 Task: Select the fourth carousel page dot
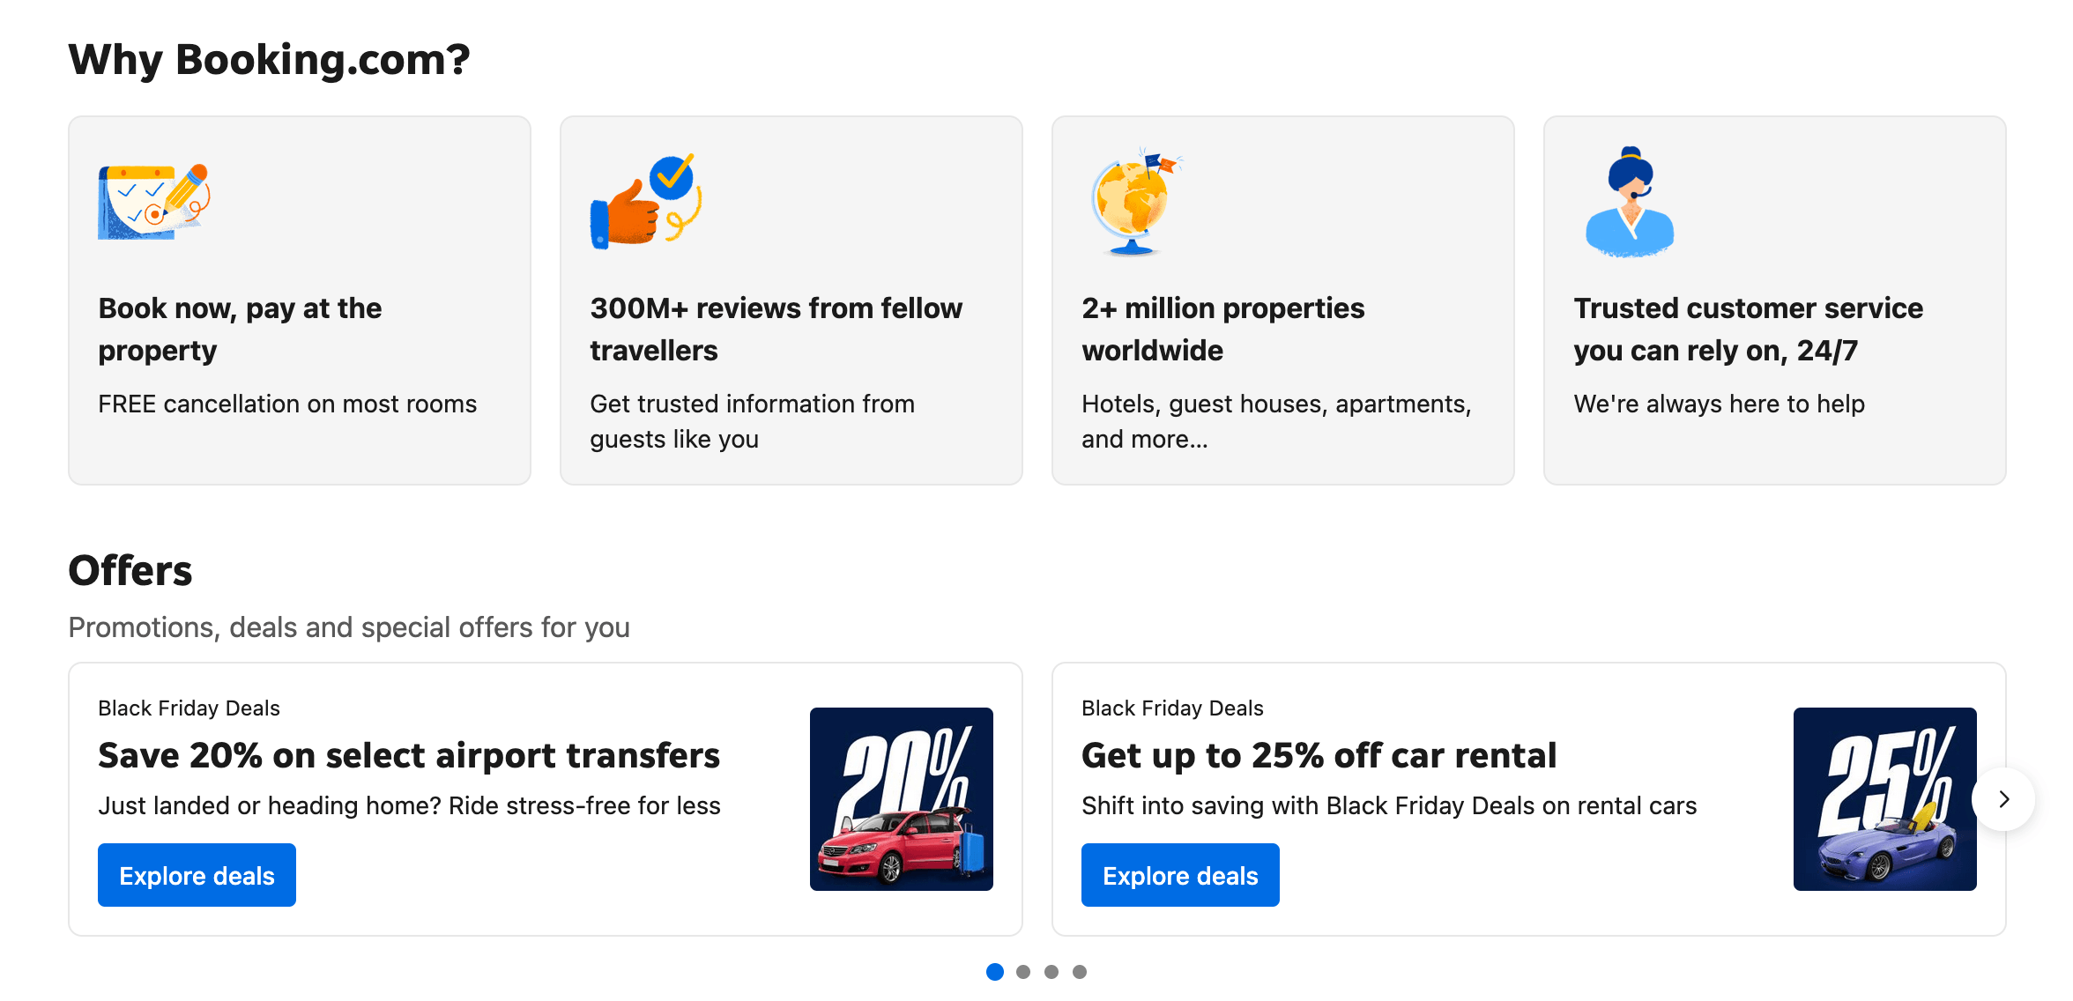[1080, 972]
